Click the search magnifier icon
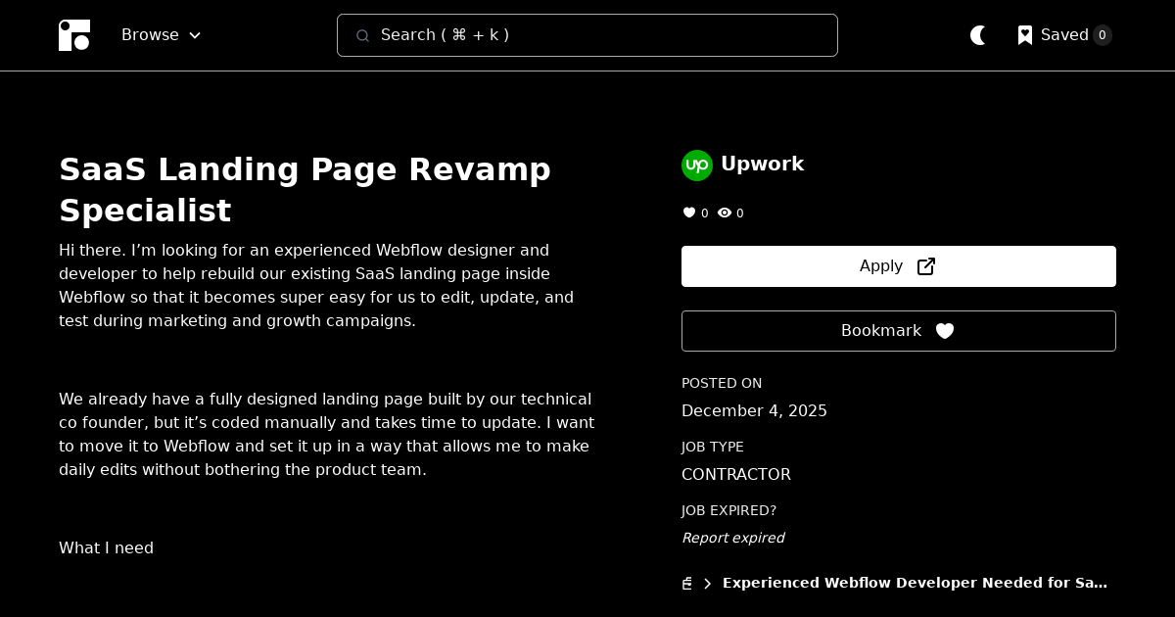The image size is (1175, 617). click(x=363, y=35)
